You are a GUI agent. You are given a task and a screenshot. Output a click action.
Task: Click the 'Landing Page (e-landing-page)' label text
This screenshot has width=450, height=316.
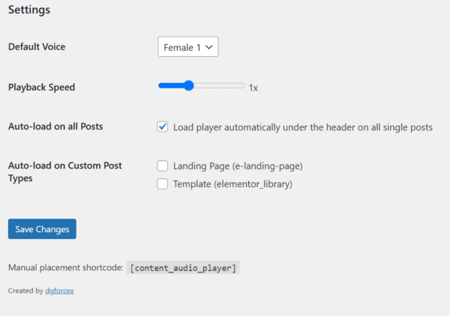coord(237,165)
